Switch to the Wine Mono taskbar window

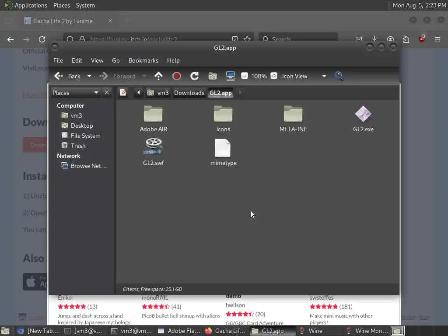[x=367, y=331]
